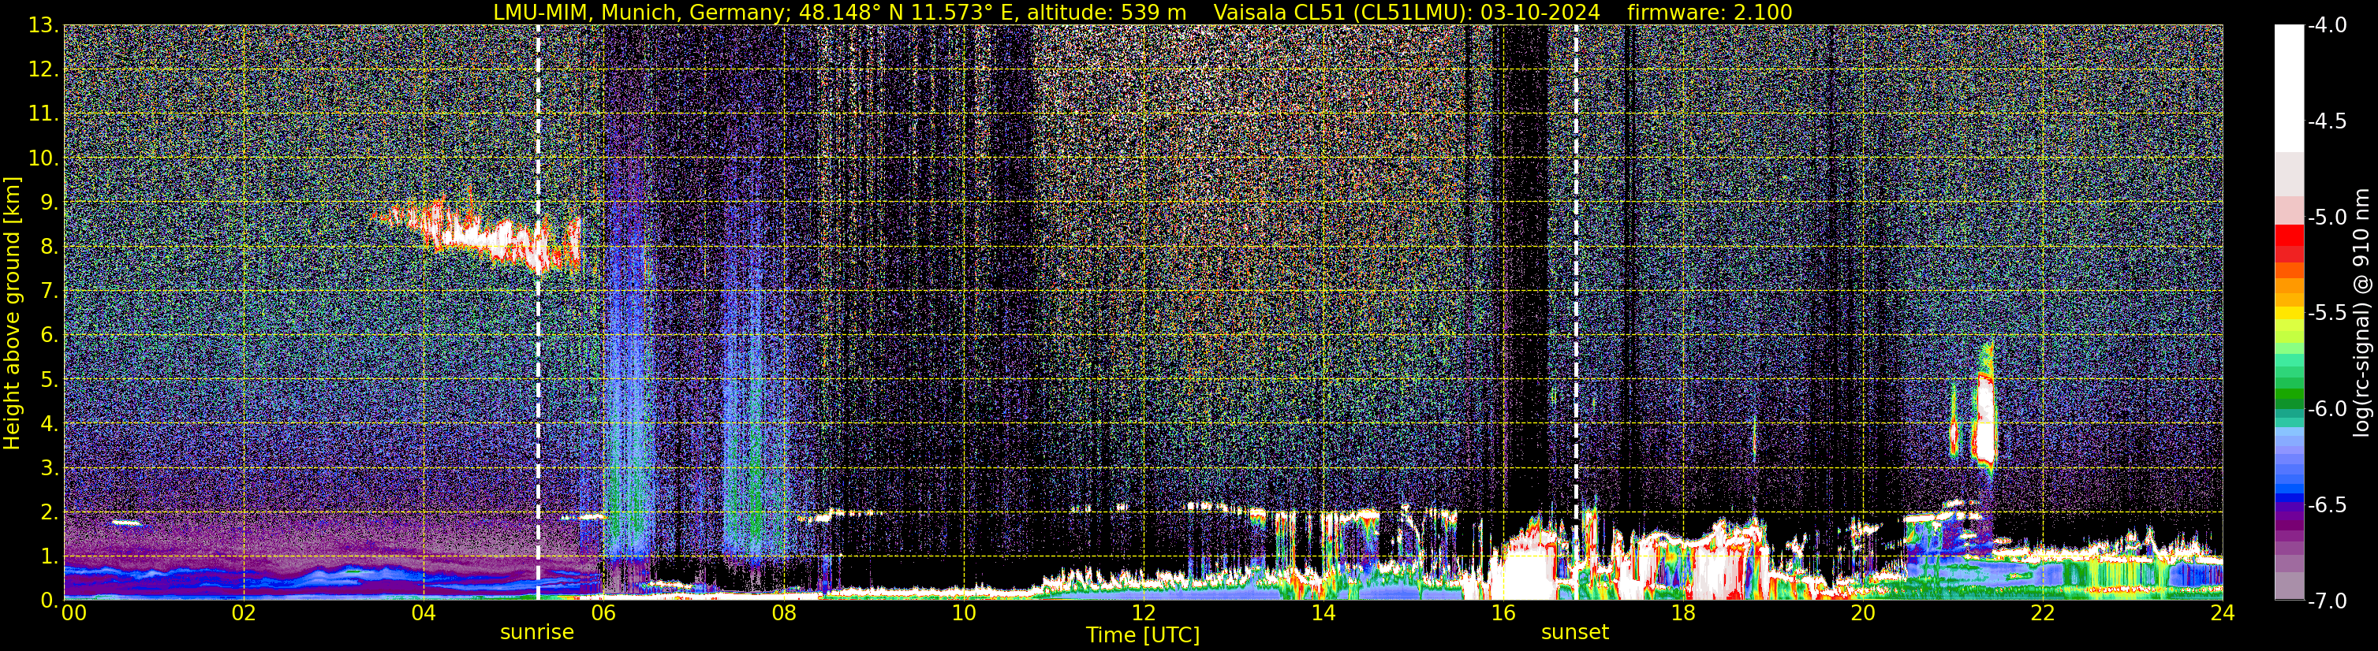Viewport: 2378px width, 651px height.
Task: Click the height axis tick label '2.'
Action: (49, 513)
